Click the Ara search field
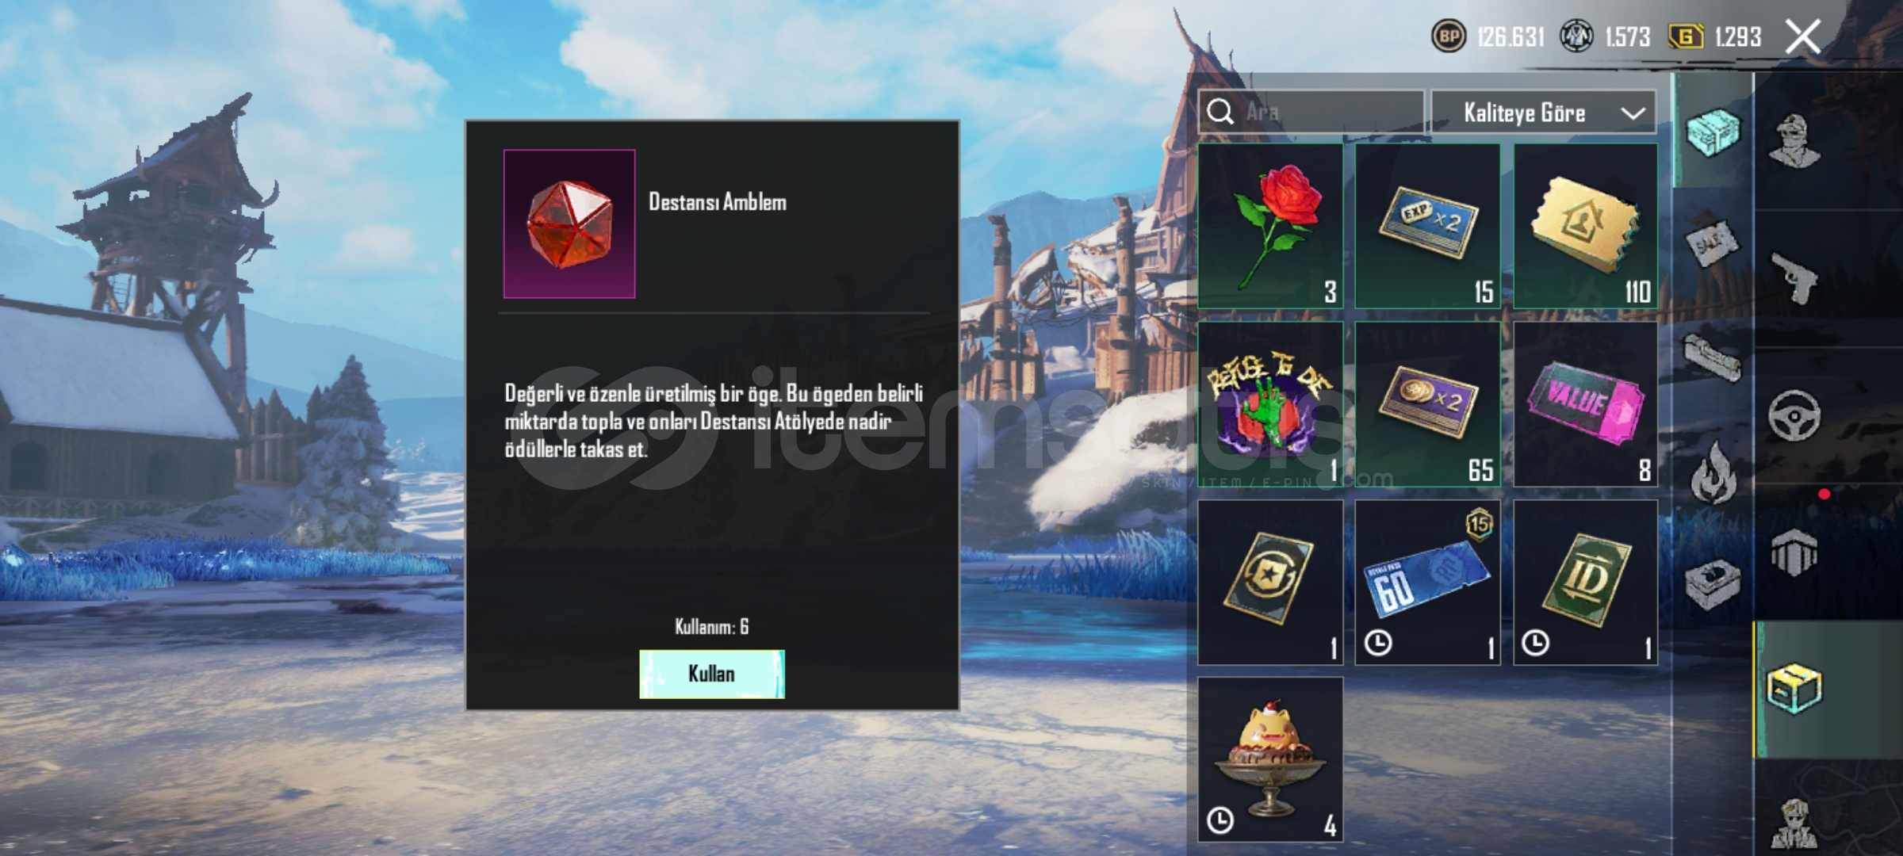The image size is (1903, 856). (1311, 113)
